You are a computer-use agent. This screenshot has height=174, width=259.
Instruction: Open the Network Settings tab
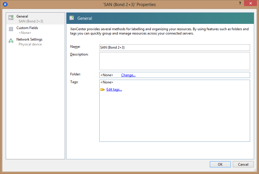pyautogui.click(x=29, y=39)
